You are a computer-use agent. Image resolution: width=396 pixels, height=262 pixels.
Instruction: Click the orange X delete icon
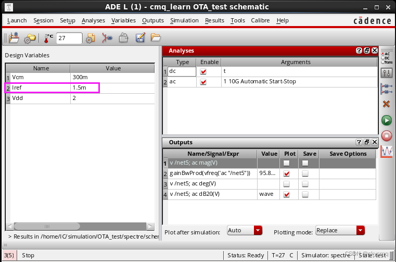(387, 104)
